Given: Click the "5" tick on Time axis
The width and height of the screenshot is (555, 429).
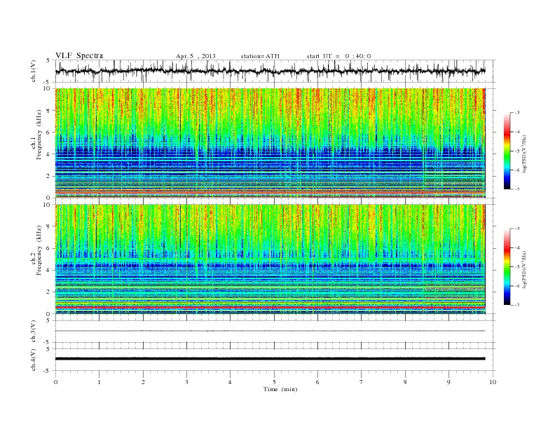Looking at the screenshot, I should [274, 382].
